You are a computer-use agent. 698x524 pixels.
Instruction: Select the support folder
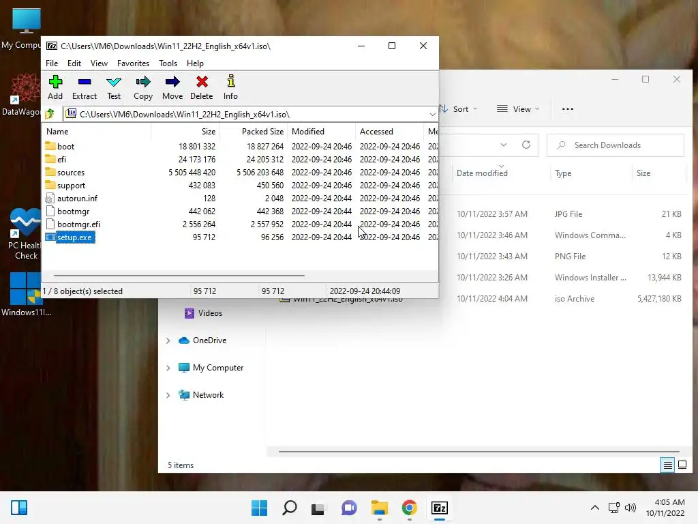71,186
